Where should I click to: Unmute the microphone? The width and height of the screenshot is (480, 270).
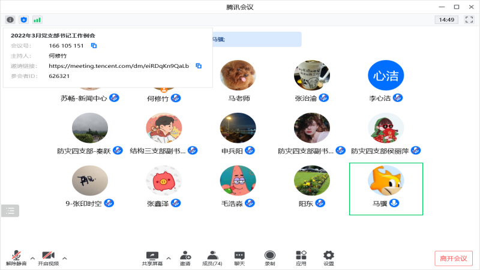point(16,258)
